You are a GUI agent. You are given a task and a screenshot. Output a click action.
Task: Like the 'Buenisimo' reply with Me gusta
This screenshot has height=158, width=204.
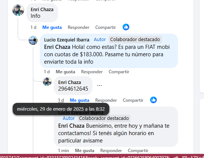(x=85, y=151)
